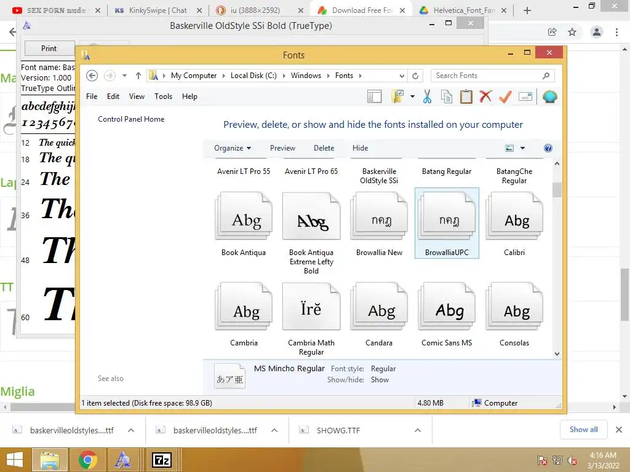
Task: Switch to the Download Free Fonts browser tab
Action: click(362, 10)
